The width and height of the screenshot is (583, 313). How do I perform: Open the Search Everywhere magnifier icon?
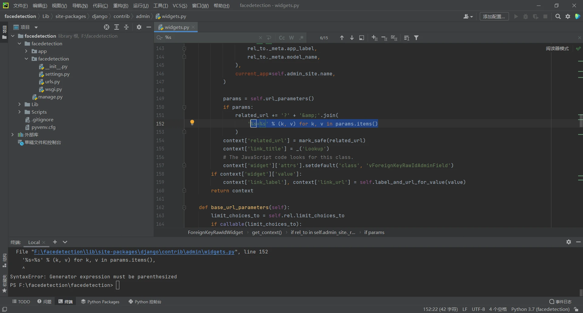[x=558, y=16]
